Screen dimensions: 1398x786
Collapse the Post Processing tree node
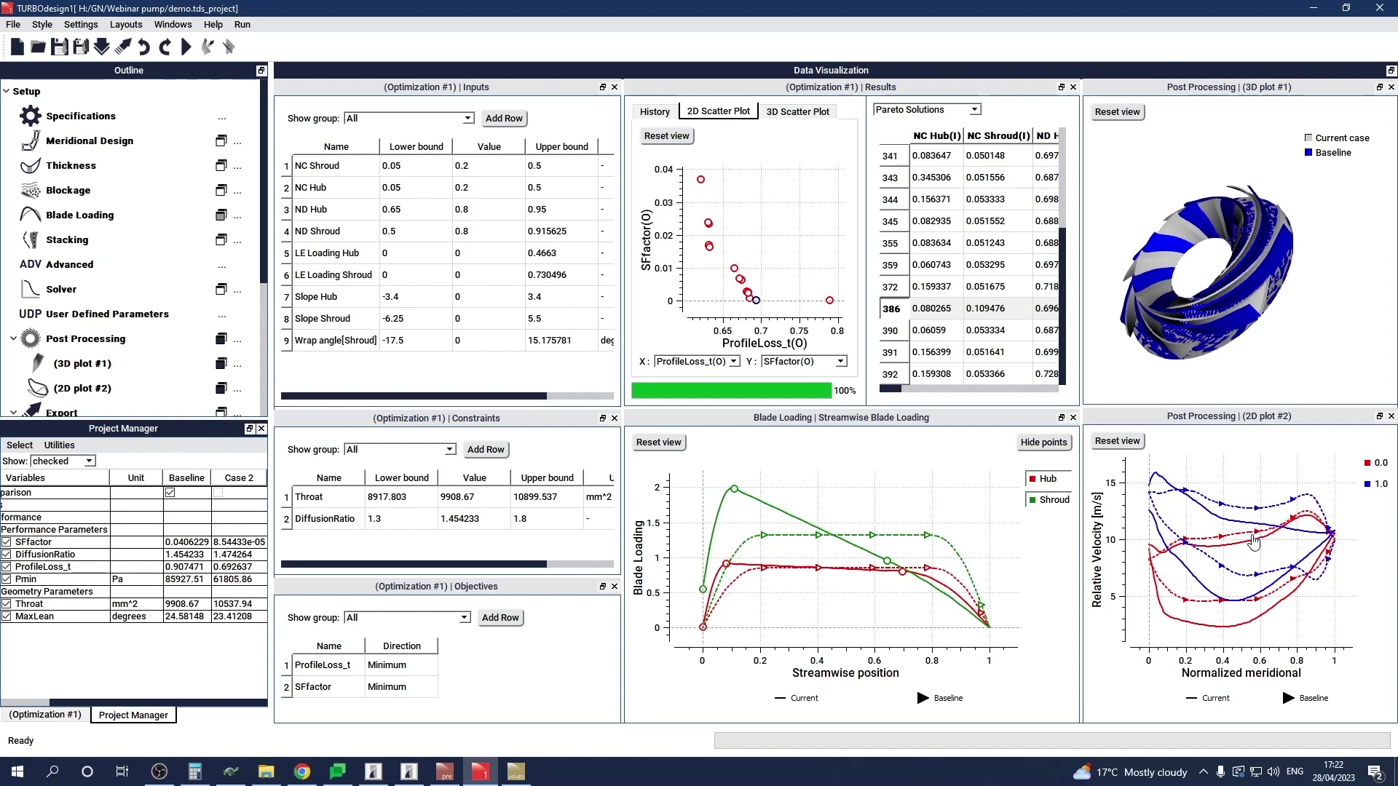pyautogui.click(x=13, y=338)
